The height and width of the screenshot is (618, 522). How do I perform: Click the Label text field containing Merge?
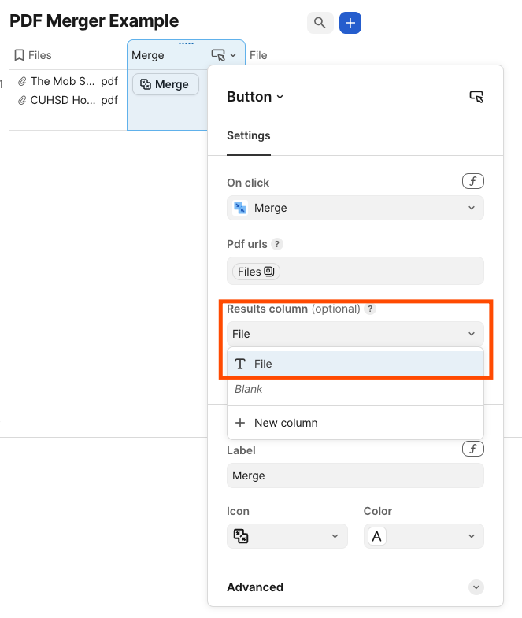coord(355,476)
